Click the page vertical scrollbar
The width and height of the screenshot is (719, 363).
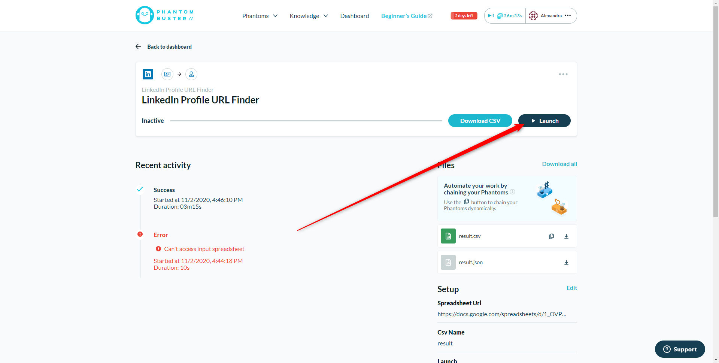pyautogui.click(x=716, y=112)
